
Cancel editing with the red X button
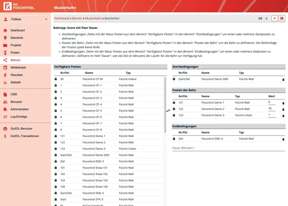coord(274,18)
